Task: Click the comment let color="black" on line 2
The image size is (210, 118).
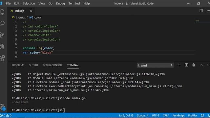Action: point(40,26)
